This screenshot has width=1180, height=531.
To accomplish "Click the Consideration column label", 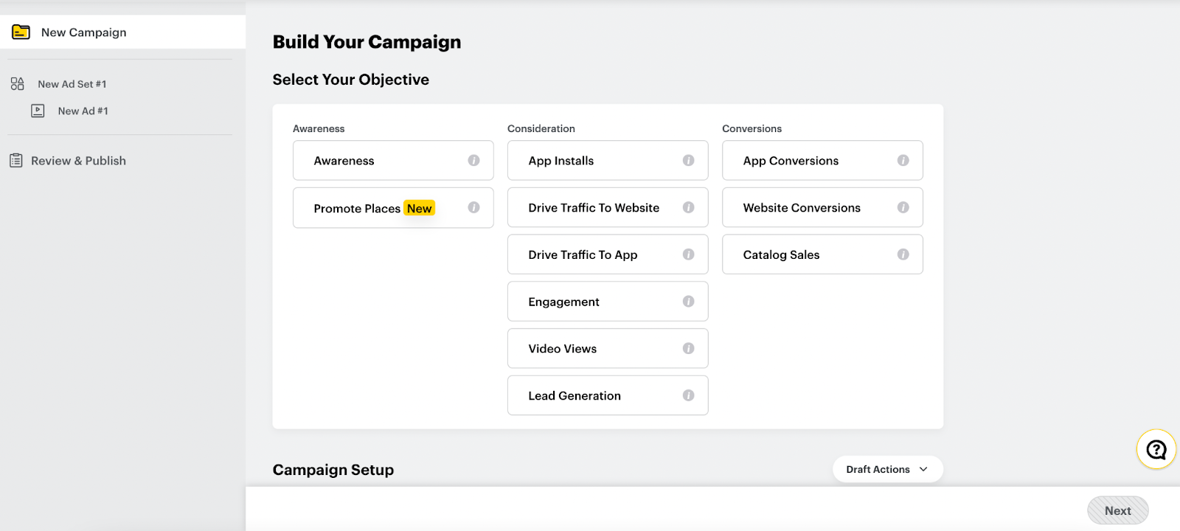I will pyautogui.click(x=541, y=128).
